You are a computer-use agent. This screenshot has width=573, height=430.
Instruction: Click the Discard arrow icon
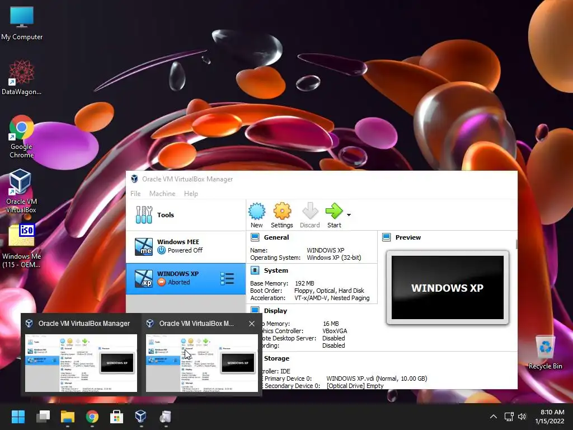[x=310, y=211]
